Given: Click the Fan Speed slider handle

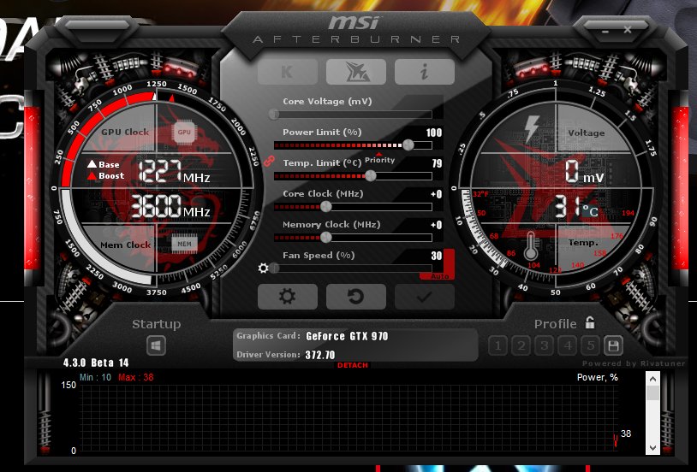Looking at the screenshot, I should (274, 268).
